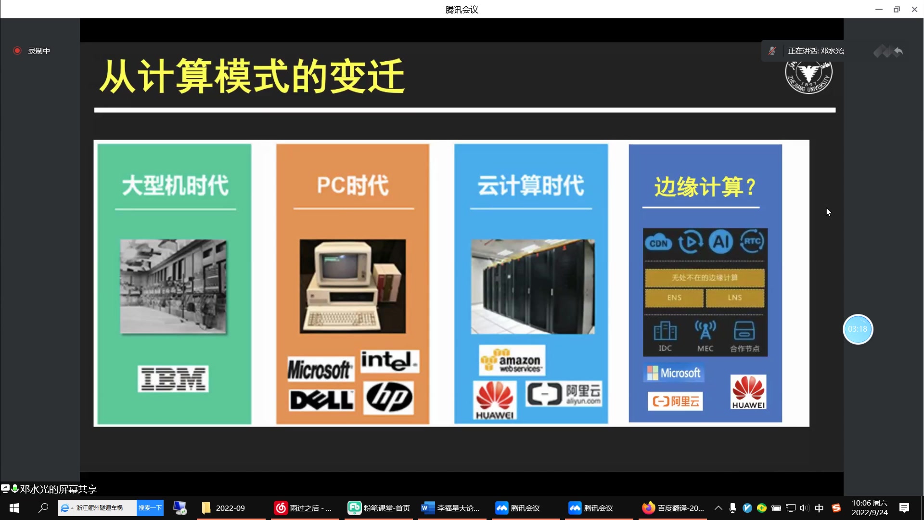924x520 pixels.
Task: Click the muted microphone icon in speaker bar
Action: coord(772,51)
